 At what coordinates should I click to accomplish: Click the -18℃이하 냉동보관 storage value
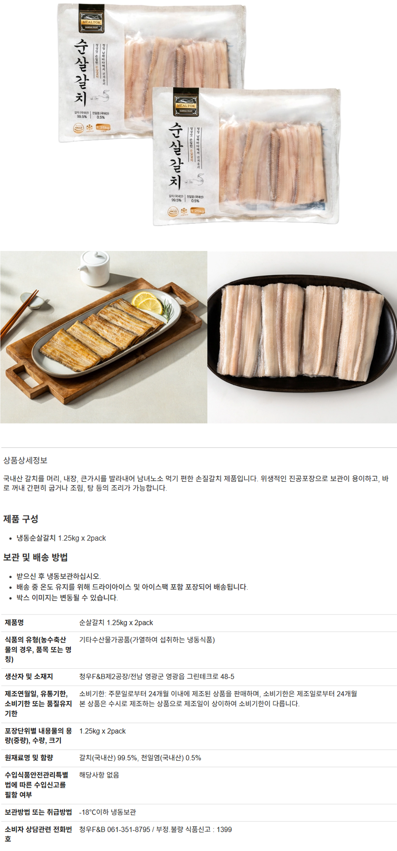click(x=107, y=812)
